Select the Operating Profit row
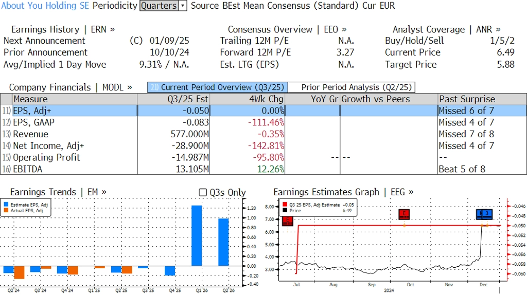Image resolution: width=527 pixels, height=295 pixels. (263, 158)
